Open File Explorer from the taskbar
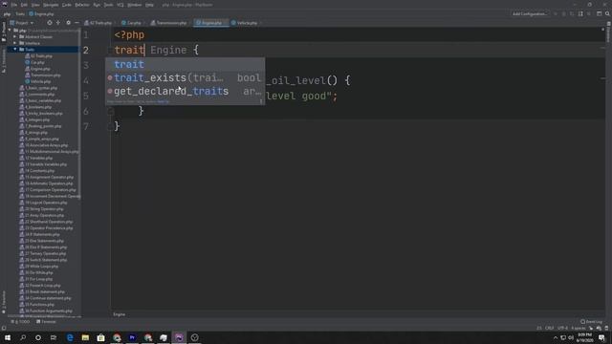612x344 pixels. tap(85, 337)
